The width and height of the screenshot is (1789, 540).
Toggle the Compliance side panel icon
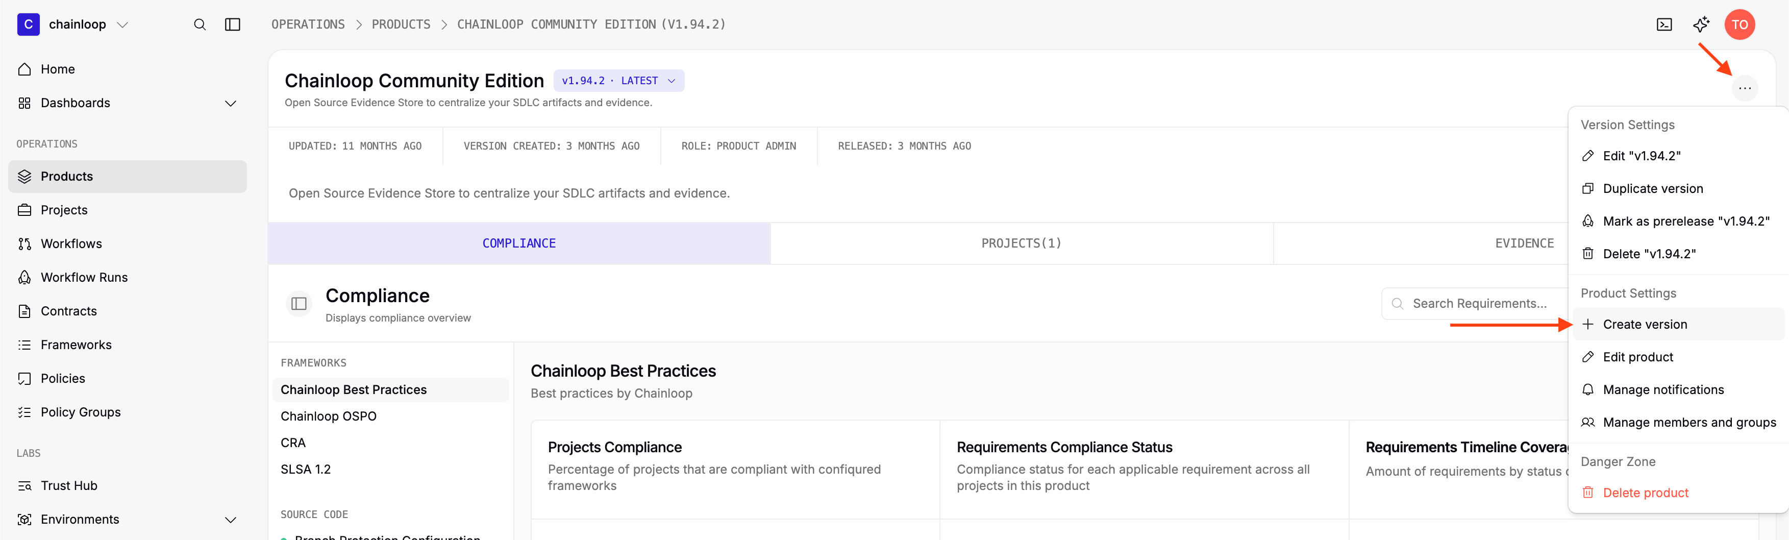click(x=299, y=304)
